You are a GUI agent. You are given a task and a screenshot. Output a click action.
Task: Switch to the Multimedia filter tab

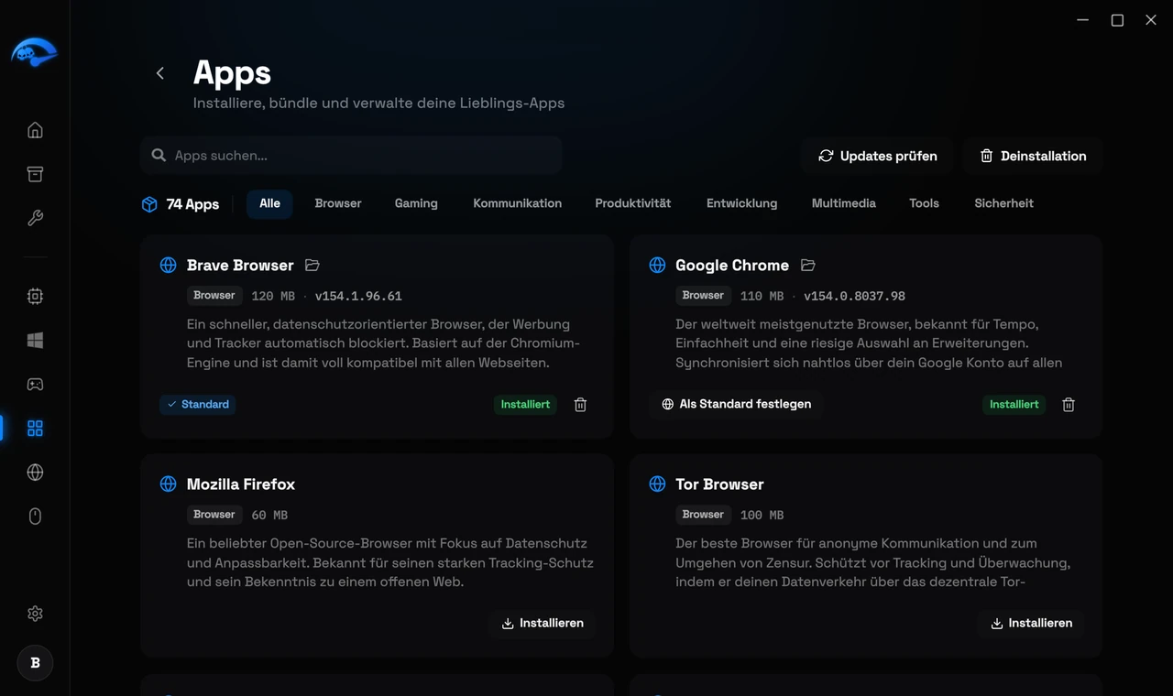pos(844,203)
